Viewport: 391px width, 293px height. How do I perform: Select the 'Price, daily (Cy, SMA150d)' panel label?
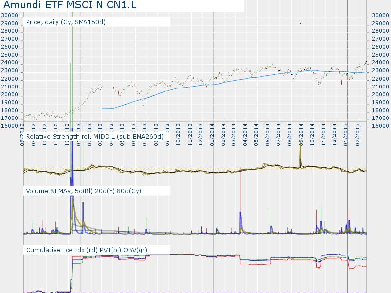[x=66, y=22]
